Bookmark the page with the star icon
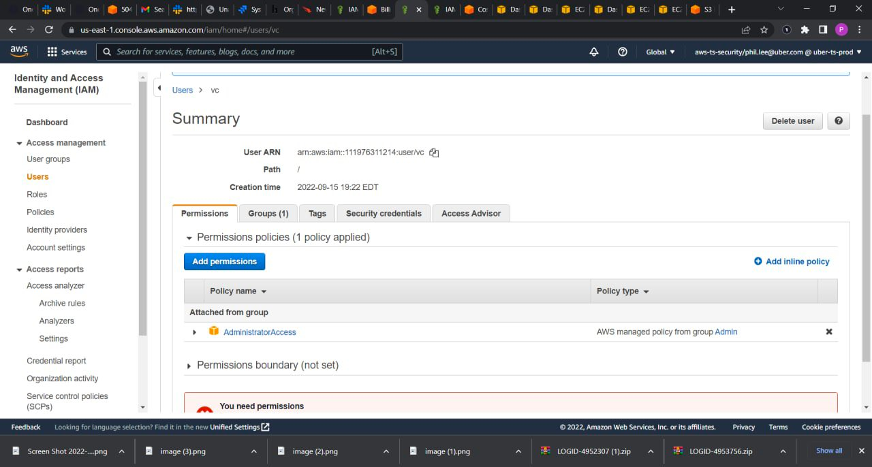 (x=764, y=29)
